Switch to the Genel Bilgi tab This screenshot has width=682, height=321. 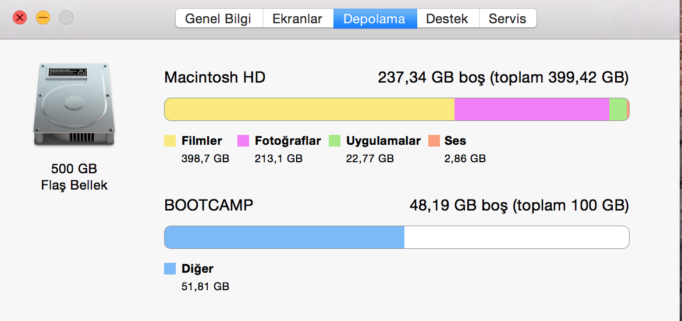pyautogui.click(x=219, y=19)
